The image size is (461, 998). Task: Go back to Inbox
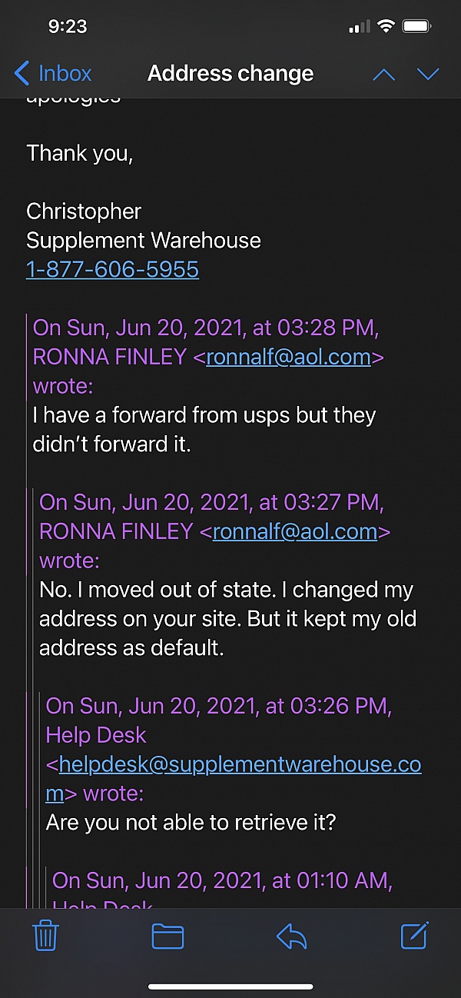tap(53, 74)
